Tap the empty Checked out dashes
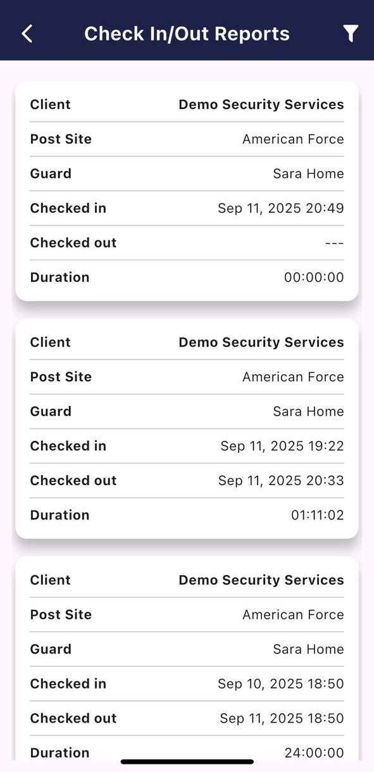The height and width of the screenshot is (772, 374). [x=333, y=243]
